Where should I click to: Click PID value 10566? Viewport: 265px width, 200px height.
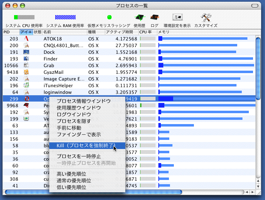11,65
